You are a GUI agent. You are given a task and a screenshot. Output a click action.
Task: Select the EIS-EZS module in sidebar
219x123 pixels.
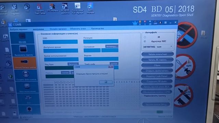(22, 38)
